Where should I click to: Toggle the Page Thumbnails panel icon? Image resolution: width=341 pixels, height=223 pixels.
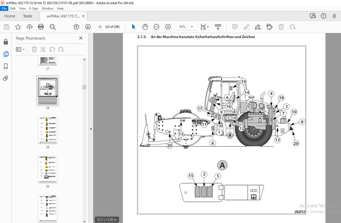pos(6,54)
